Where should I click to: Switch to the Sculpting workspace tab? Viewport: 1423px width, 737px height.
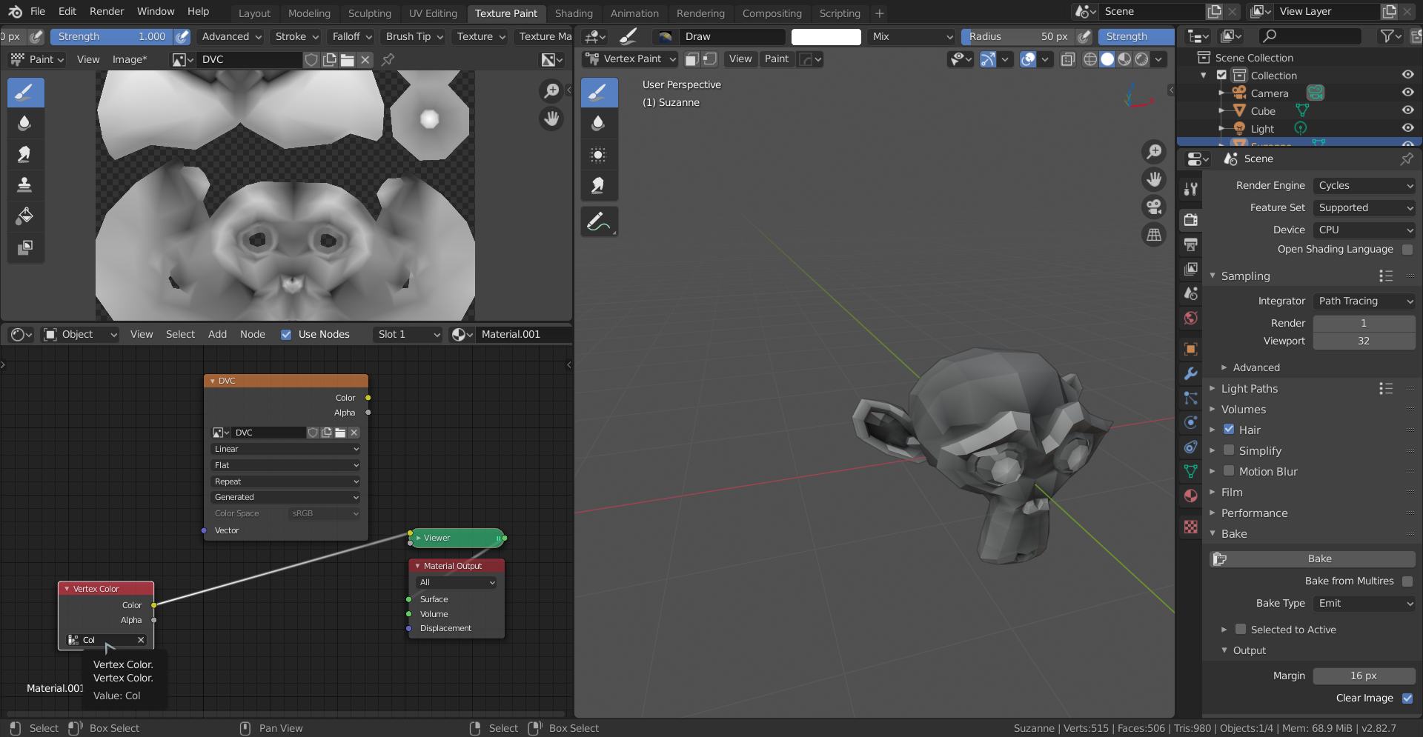[369, 13]
